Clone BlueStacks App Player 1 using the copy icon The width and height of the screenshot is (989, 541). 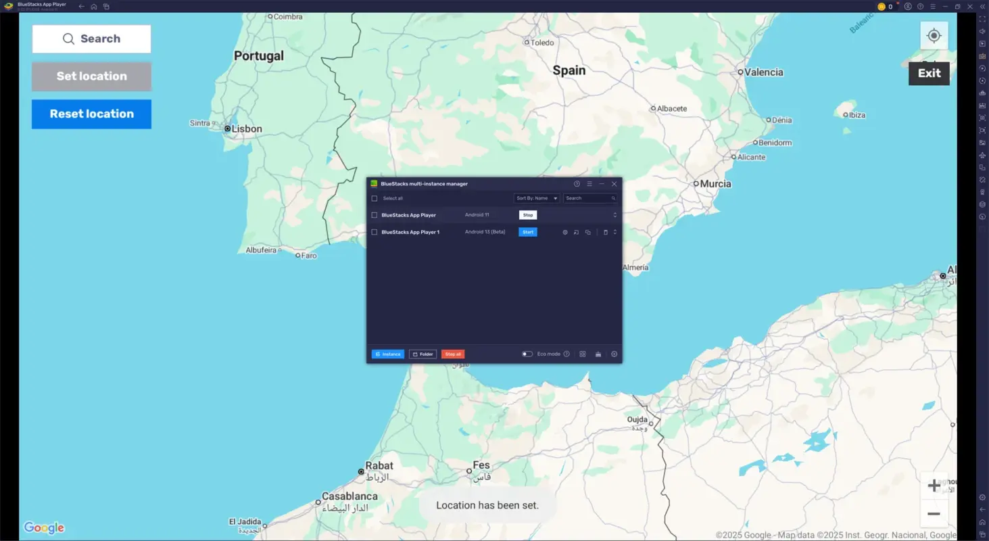[x=587, y=232]
